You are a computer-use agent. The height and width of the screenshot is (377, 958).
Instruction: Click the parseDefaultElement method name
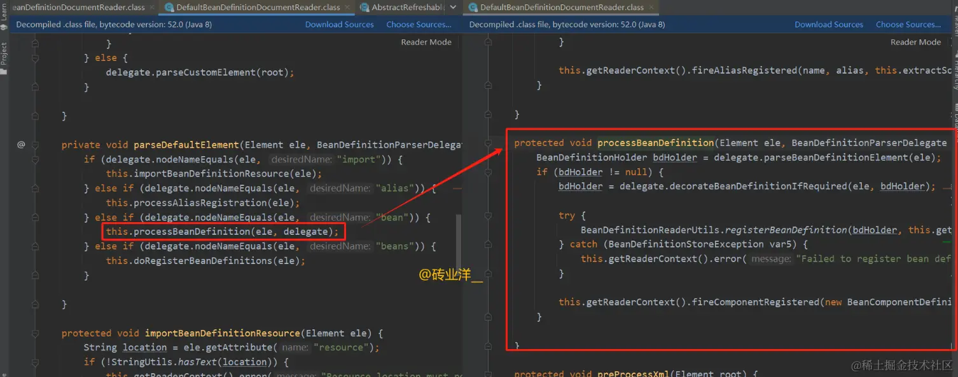[x=188, y=145]
